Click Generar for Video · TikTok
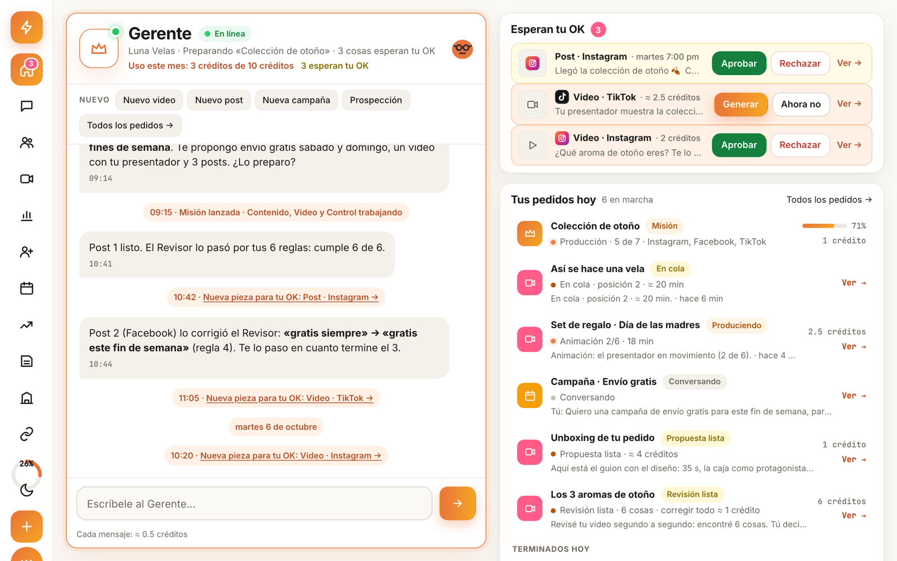This screenshot has width=897, height=561. click(741, 104)
